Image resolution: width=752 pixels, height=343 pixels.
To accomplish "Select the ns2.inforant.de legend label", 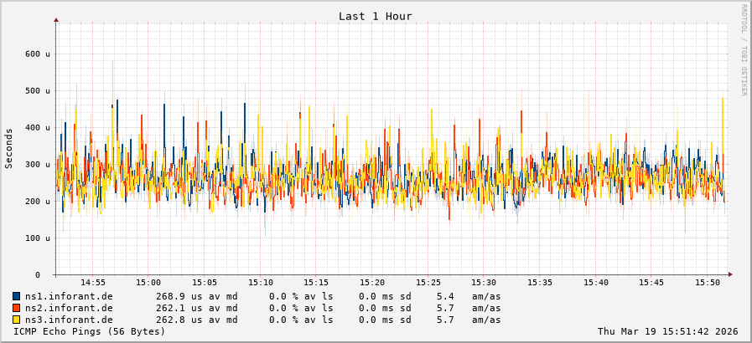I will [69, 308].
